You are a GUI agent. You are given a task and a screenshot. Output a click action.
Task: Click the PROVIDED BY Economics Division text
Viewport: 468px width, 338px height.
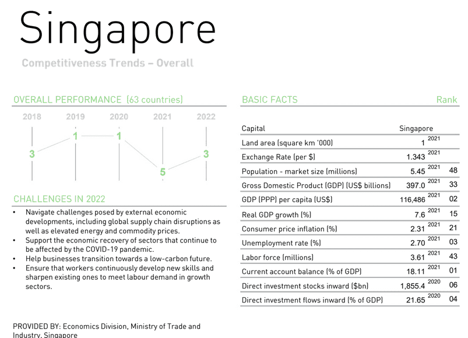[107, 330]
